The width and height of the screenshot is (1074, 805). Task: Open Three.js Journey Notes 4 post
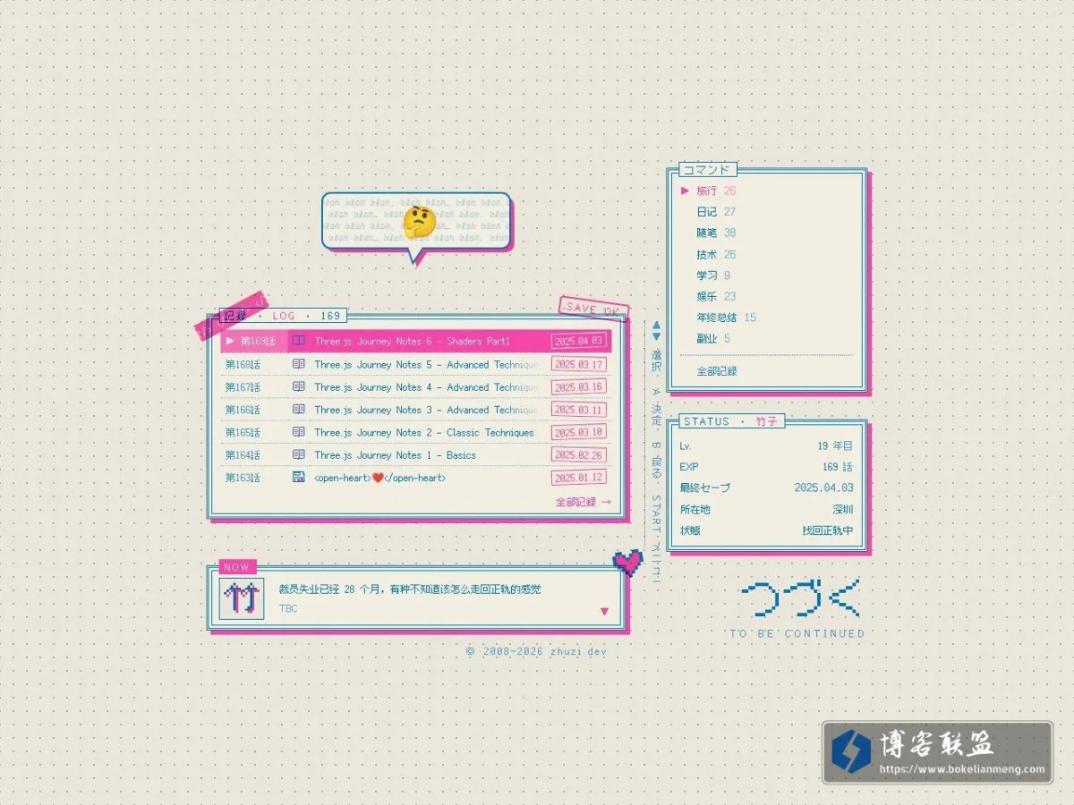[x=426, y=387]
